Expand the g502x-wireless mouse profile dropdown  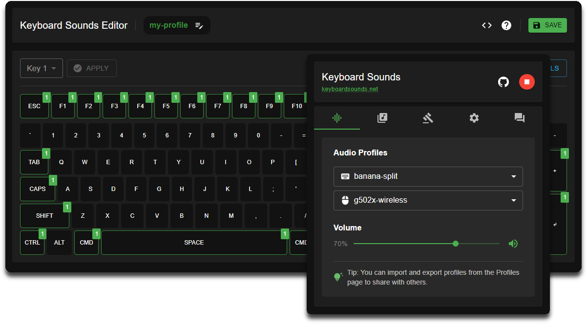428,200
